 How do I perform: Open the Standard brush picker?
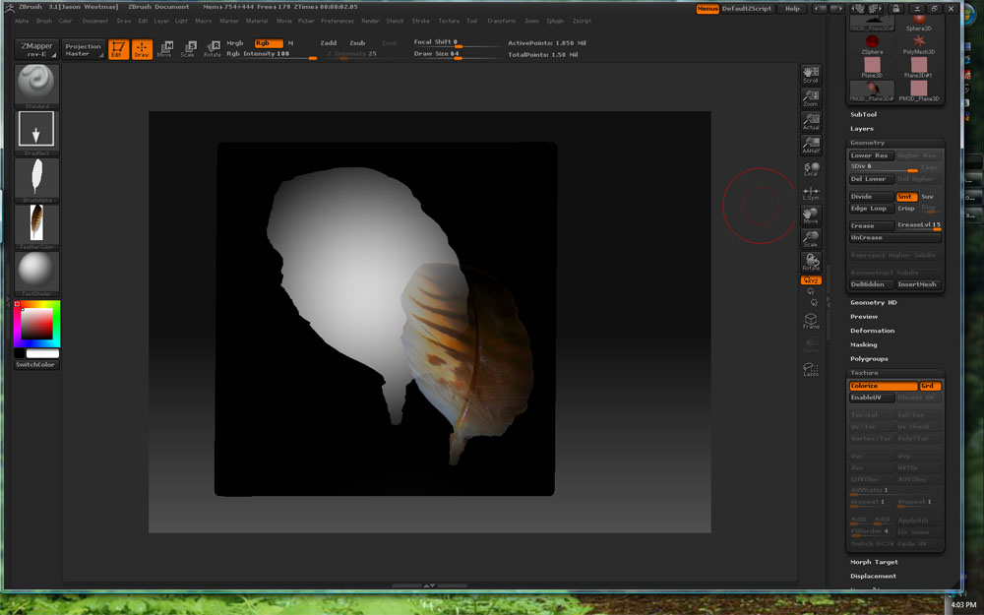pyautogui.click(x=36, y=86)
